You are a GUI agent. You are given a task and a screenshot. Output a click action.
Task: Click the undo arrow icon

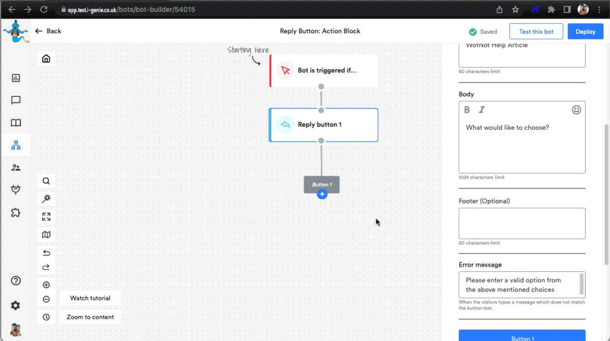(46, 253)
